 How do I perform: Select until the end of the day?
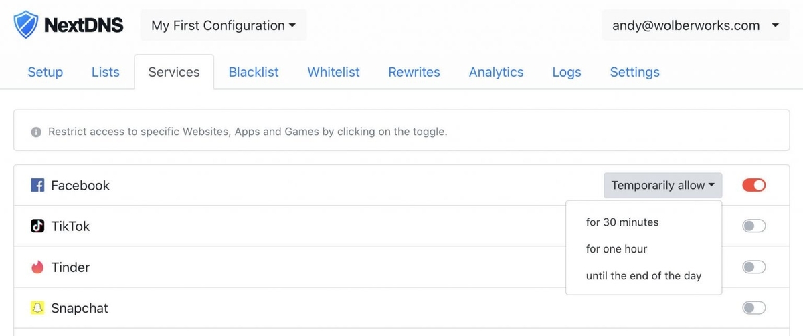644,276
